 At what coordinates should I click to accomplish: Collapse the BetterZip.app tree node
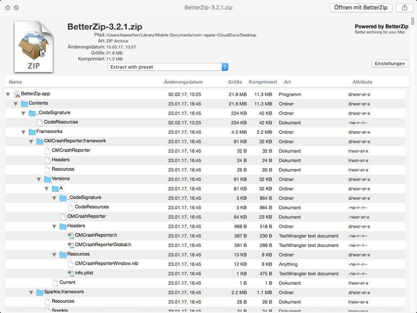click(8, 95)
